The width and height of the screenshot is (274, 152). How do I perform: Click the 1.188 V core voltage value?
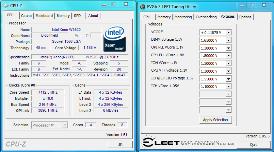(x=90, y=47)
